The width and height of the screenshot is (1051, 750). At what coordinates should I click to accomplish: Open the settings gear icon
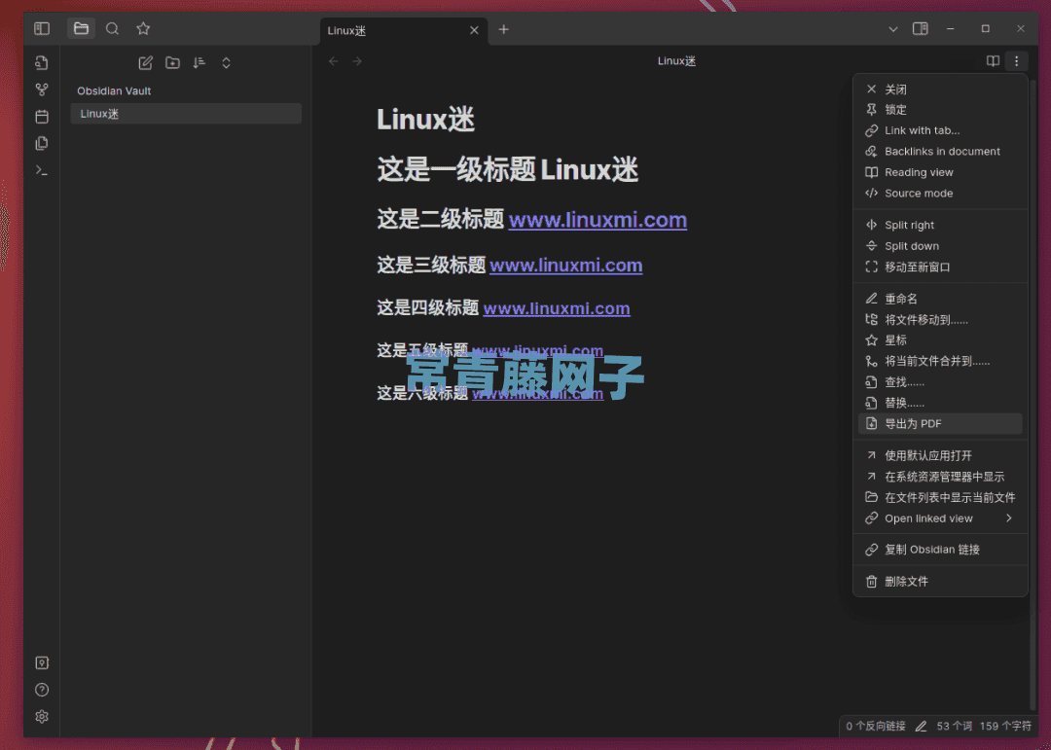coord(42,717)
